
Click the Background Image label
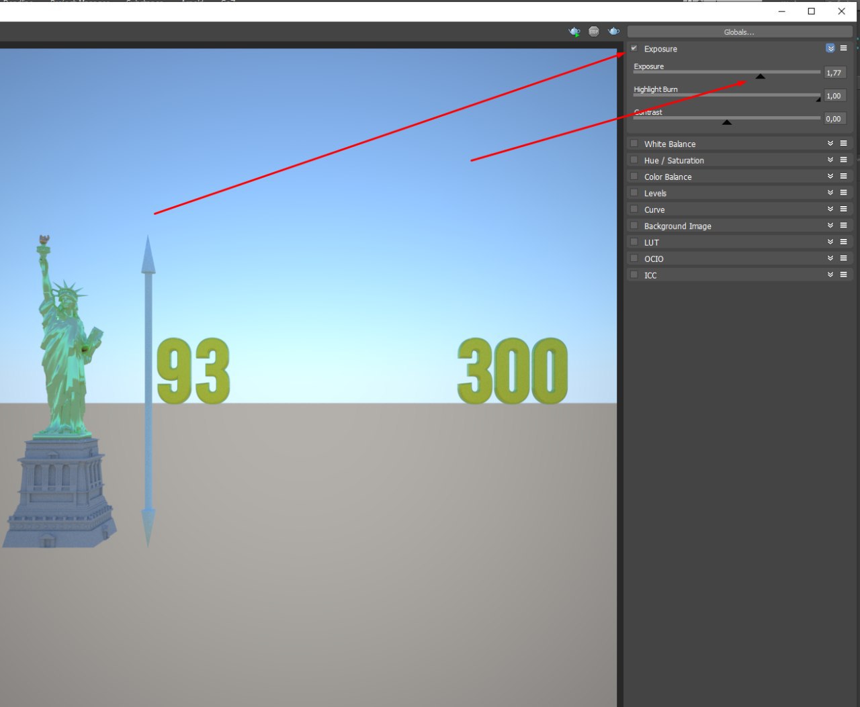coord(677,226)
